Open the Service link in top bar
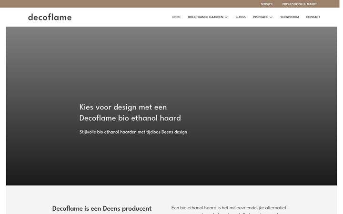 [x=266, y=4]
